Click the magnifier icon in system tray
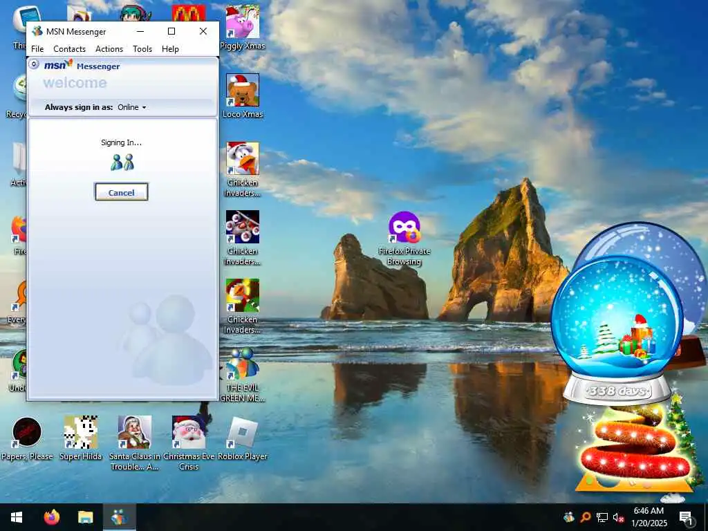 pos(586,517)
